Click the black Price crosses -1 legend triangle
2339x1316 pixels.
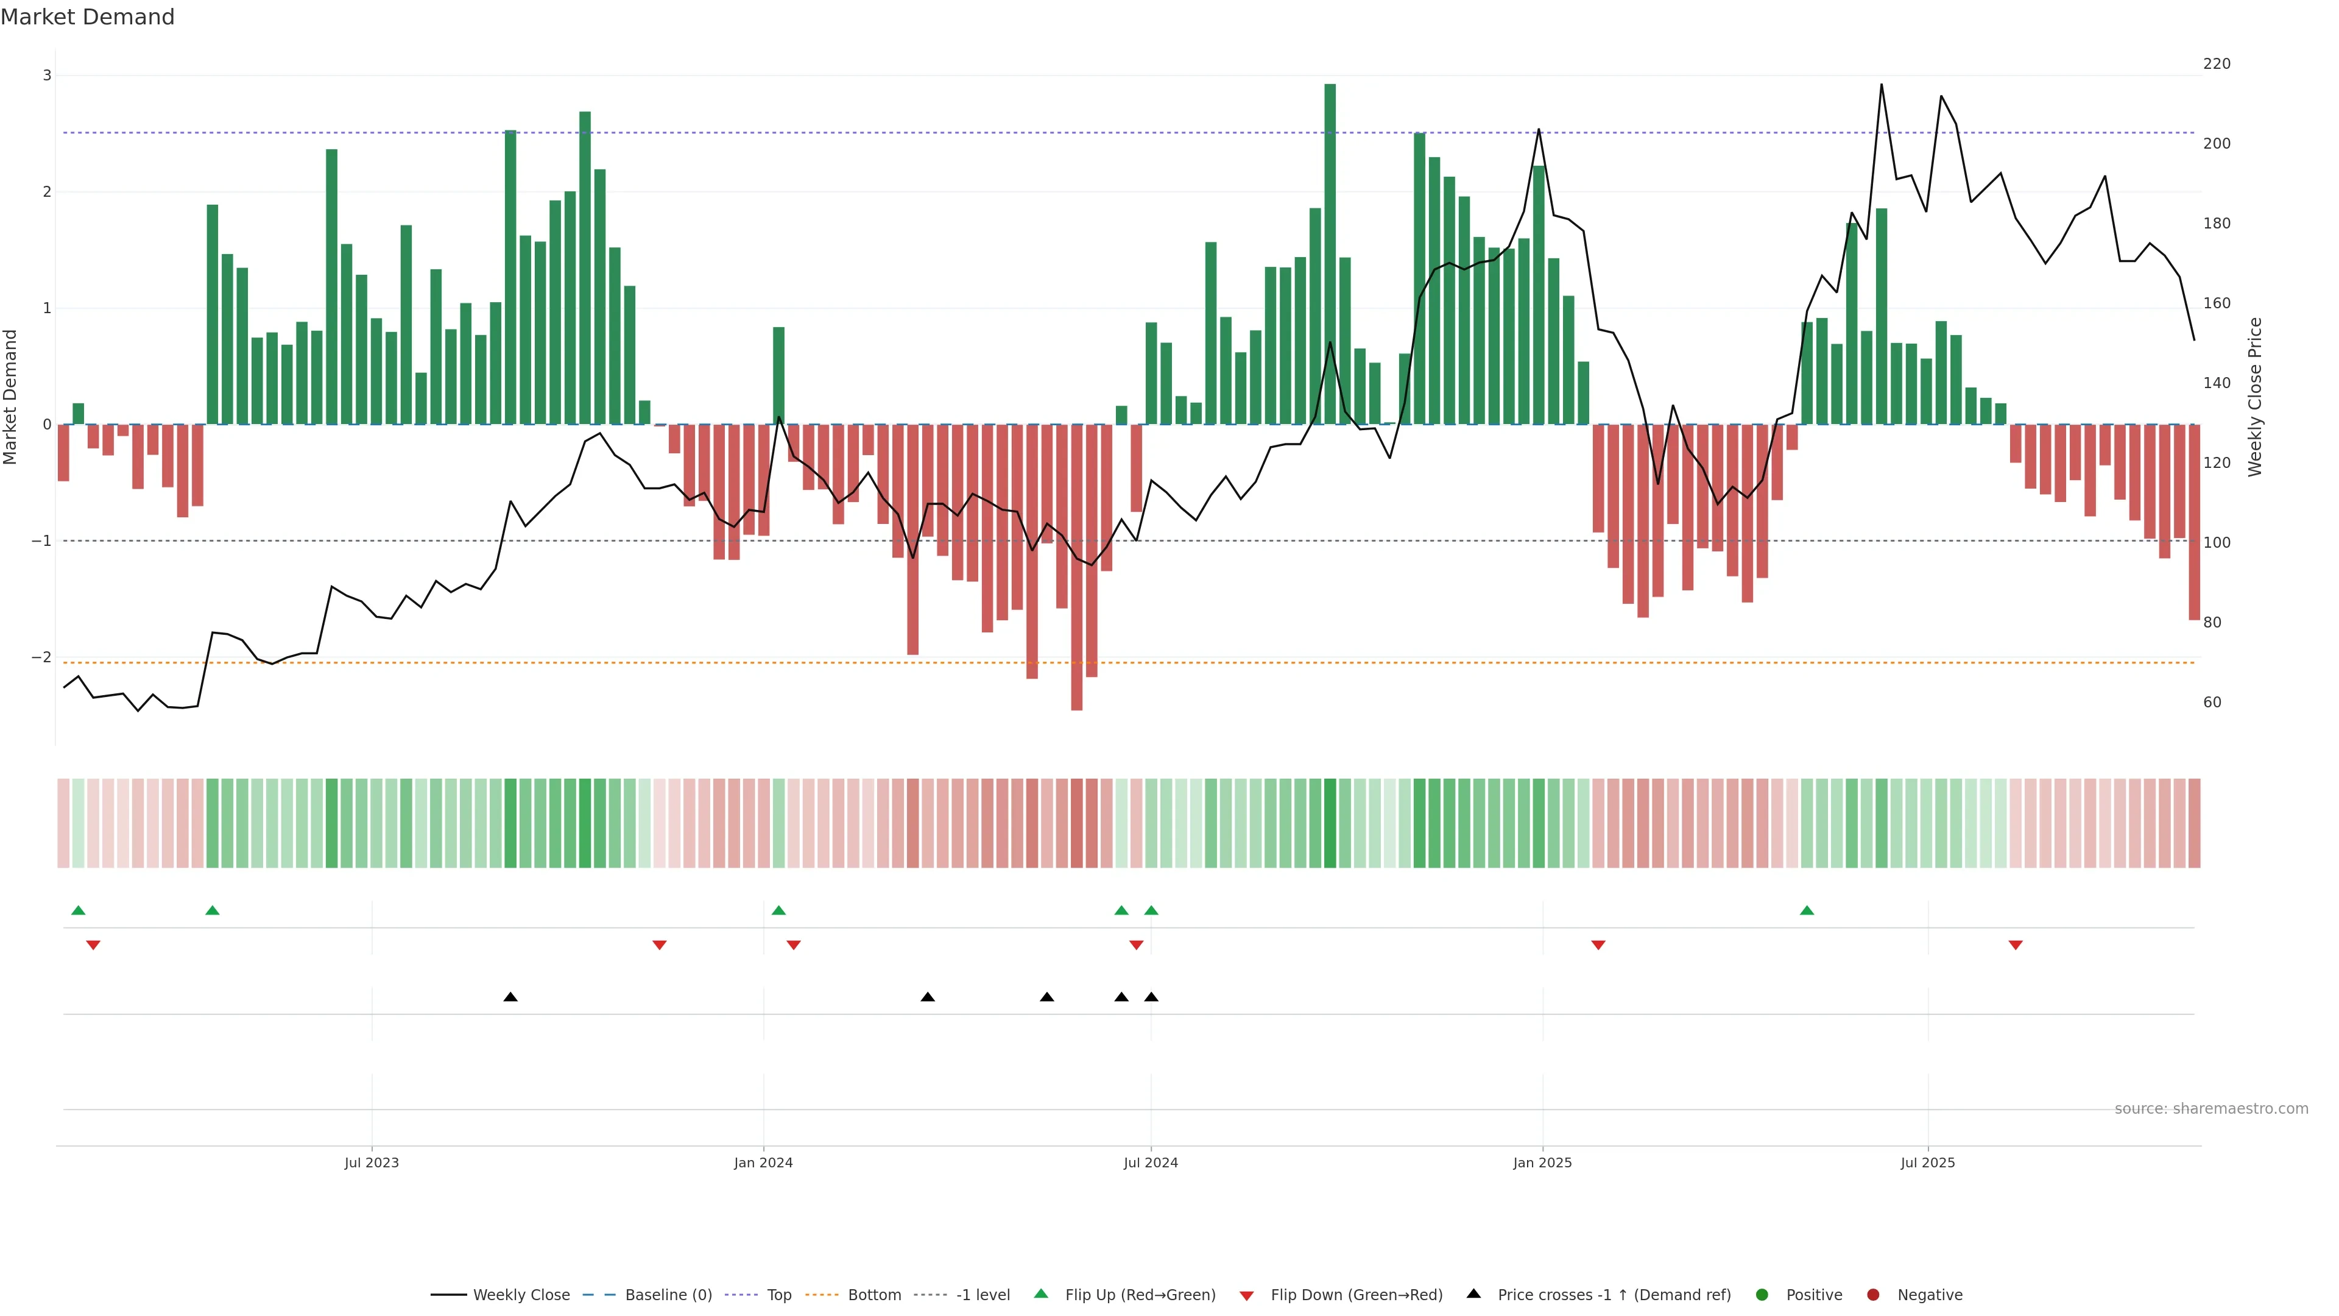click(1473, 1293)
